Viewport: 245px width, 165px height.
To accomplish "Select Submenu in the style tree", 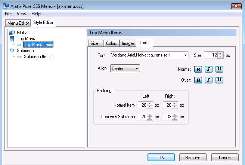I will [x=25, y=51].
